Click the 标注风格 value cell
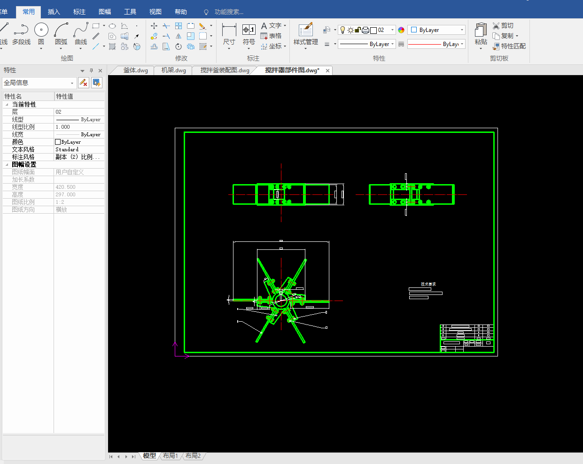 click(79, 157)
